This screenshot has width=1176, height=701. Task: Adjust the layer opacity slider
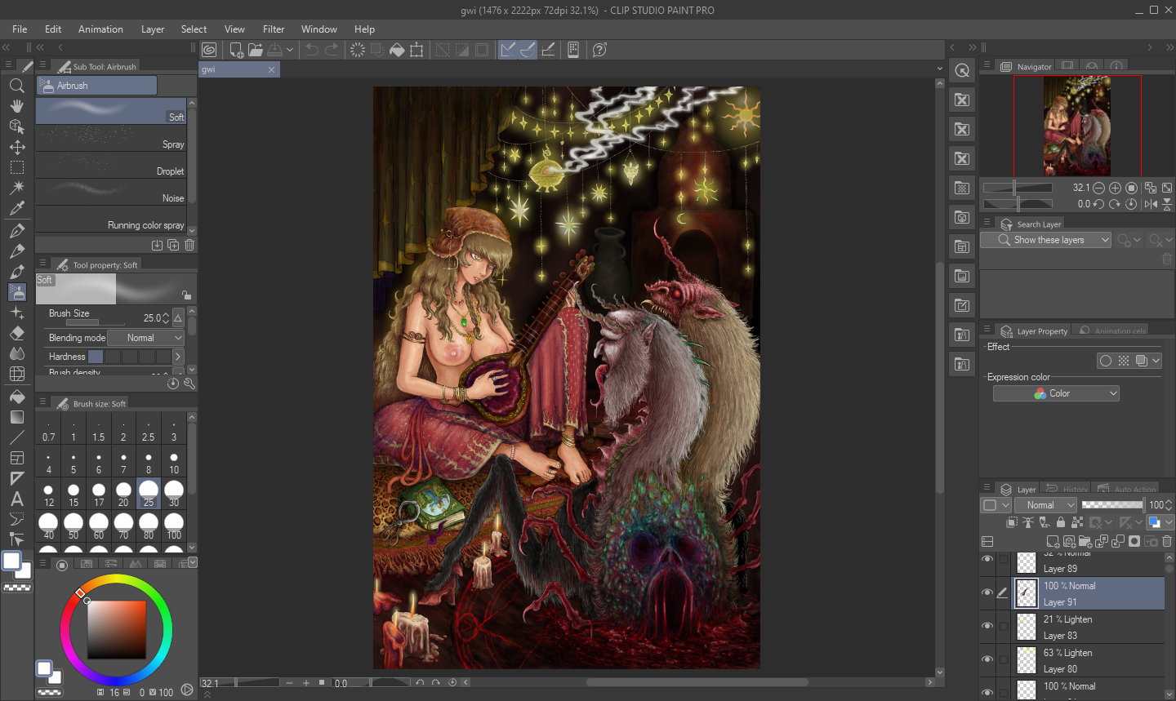(x=1113, y=505)
